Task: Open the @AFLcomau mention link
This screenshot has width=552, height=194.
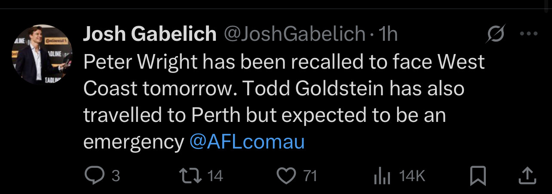Action: (247, 142)
